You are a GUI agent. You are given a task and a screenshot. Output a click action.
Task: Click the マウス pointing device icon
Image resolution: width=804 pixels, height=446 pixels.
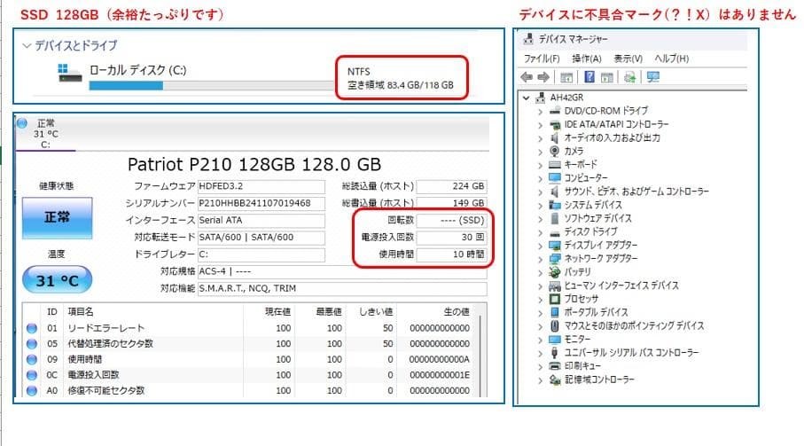[554, 325]
